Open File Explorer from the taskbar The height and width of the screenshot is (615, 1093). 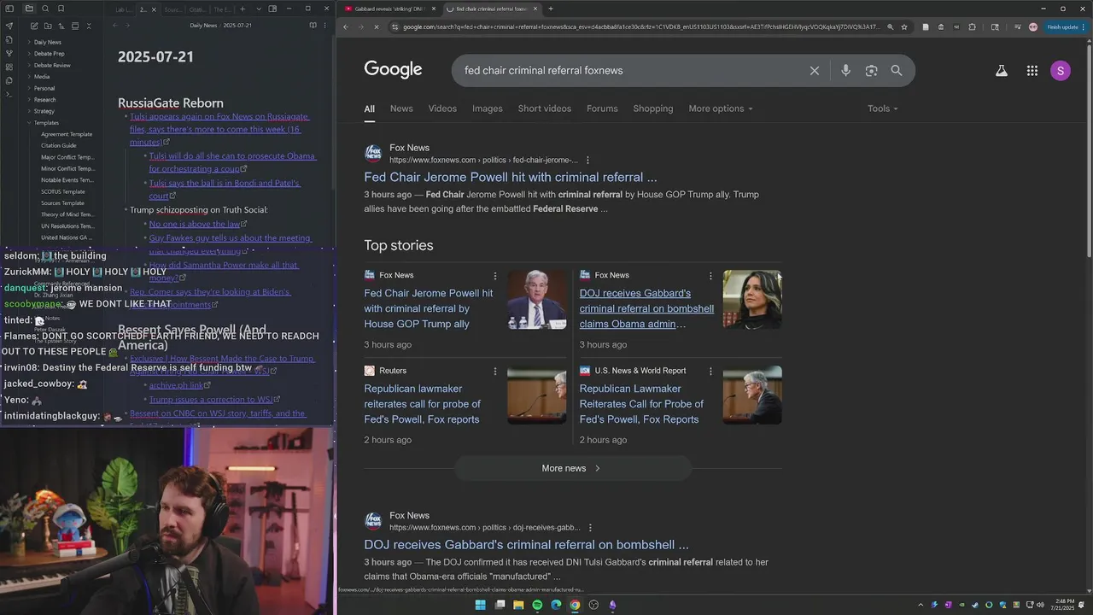pyautogui.click(x=518, y=605)
